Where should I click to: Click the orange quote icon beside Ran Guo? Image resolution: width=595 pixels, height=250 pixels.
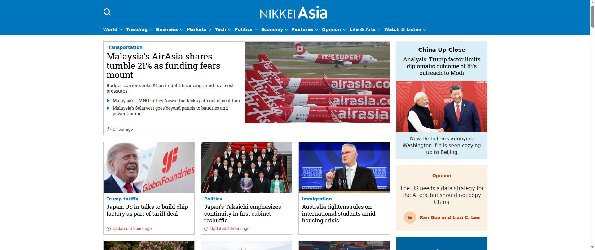pyautogui.click(x=410, y=217)
